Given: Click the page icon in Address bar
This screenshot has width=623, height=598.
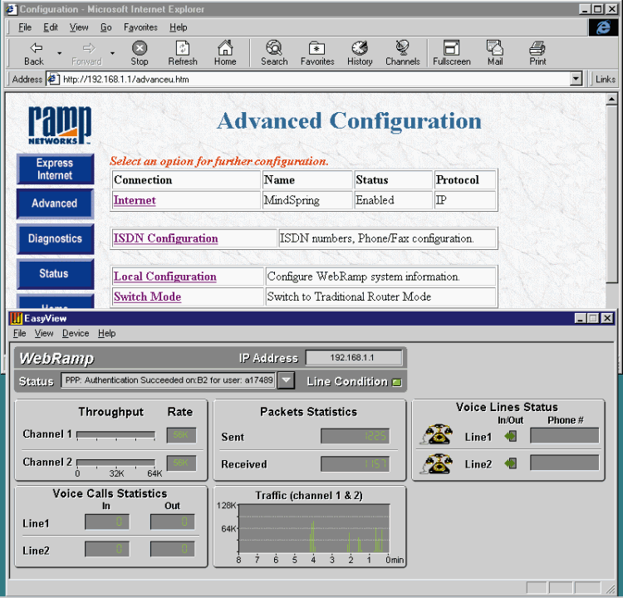Looking at the screenshot, I should (53, 79).
